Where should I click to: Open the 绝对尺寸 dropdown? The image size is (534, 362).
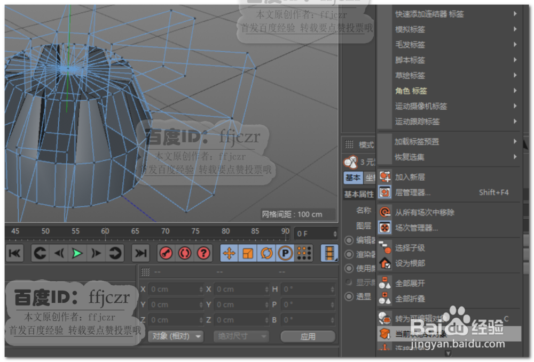241,336
